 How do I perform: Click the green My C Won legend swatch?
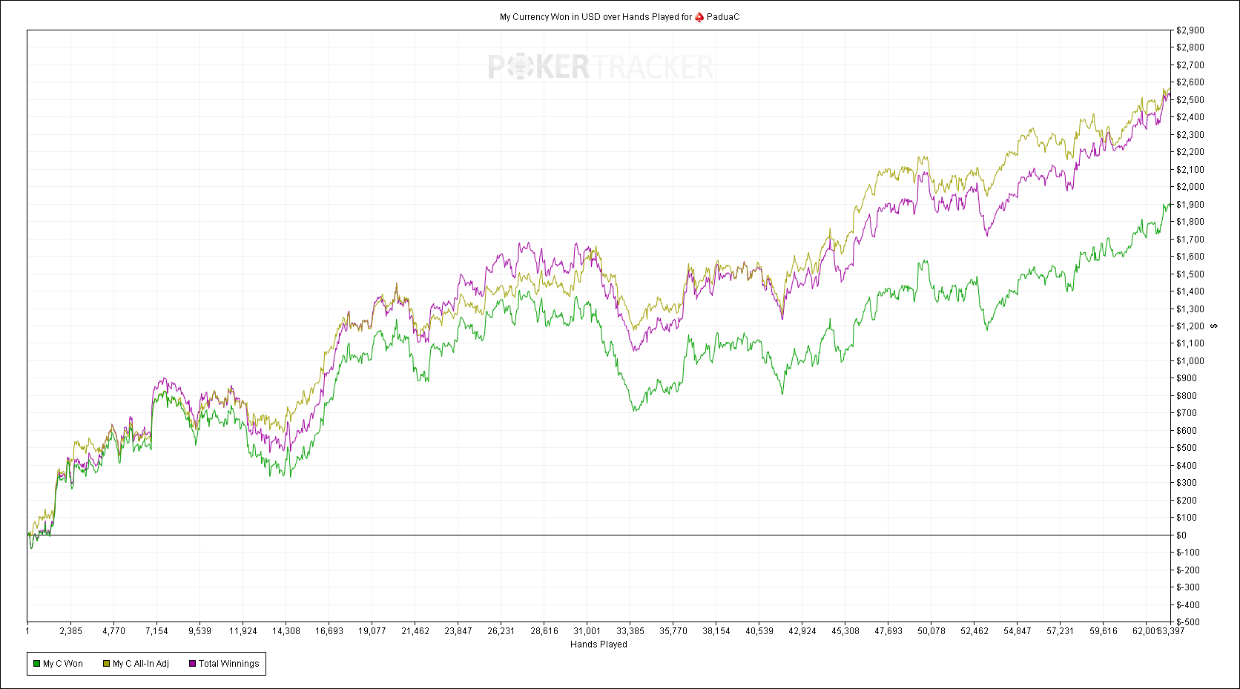point(36,664)
